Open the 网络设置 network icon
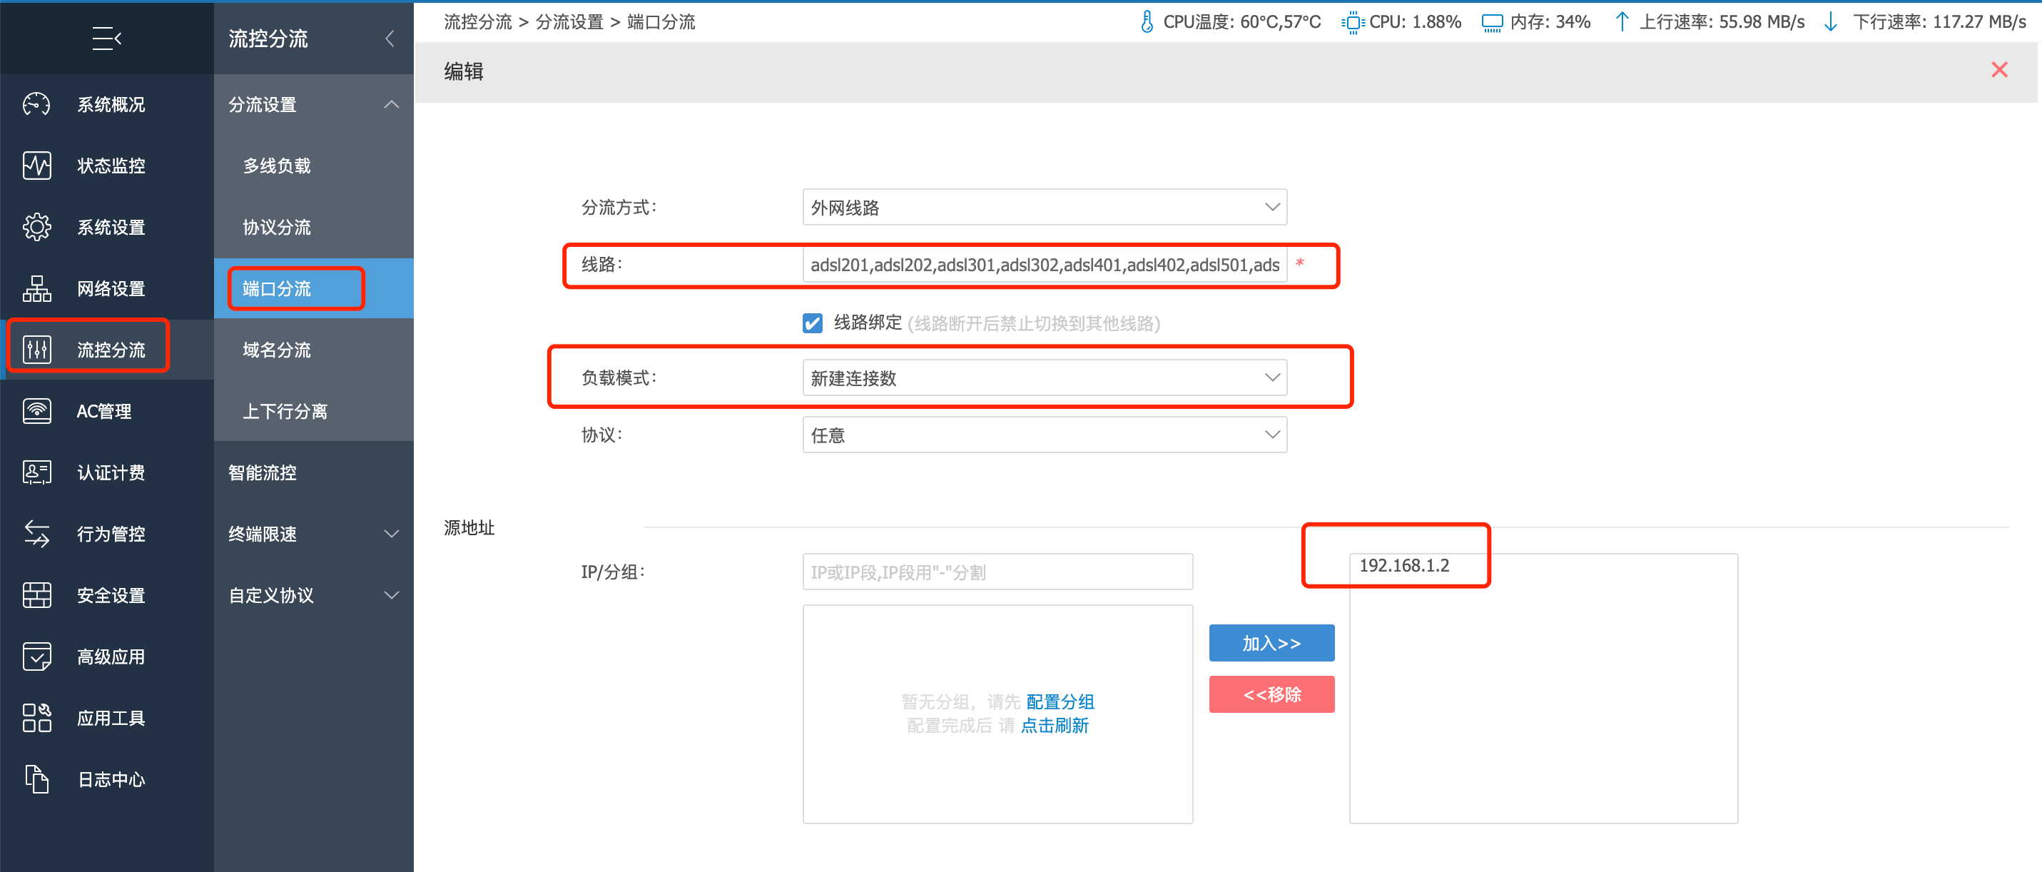This screenshot has height=872, width=2042. (x=36, y=288)
